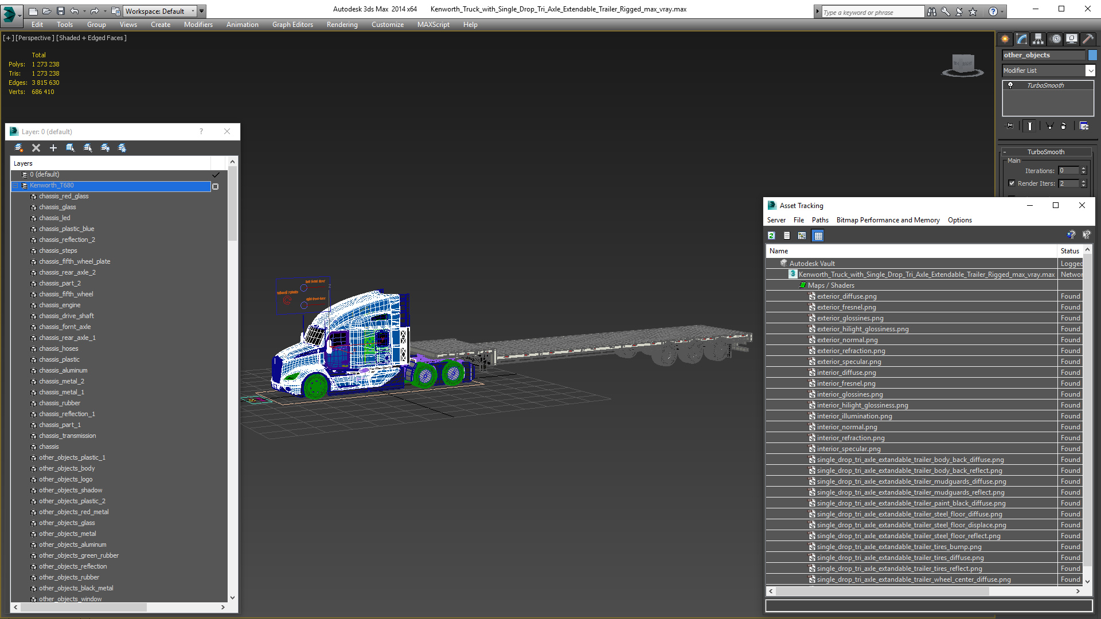
Task: Click the object name field other_objects
Action: coord(1044,55)
